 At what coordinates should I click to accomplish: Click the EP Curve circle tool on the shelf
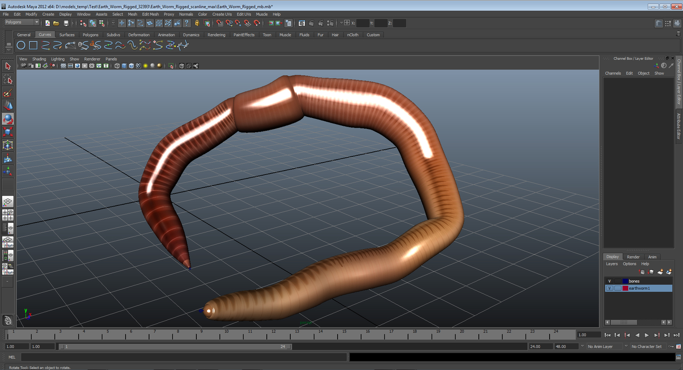click(21, 45)
